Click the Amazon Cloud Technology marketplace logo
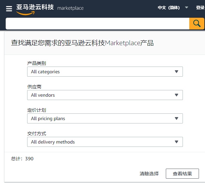Viewport: 205px width, 183px height. 50,9
